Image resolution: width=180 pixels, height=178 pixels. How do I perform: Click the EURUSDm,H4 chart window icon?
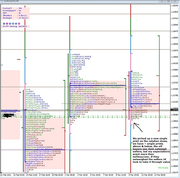click(2, 1)
